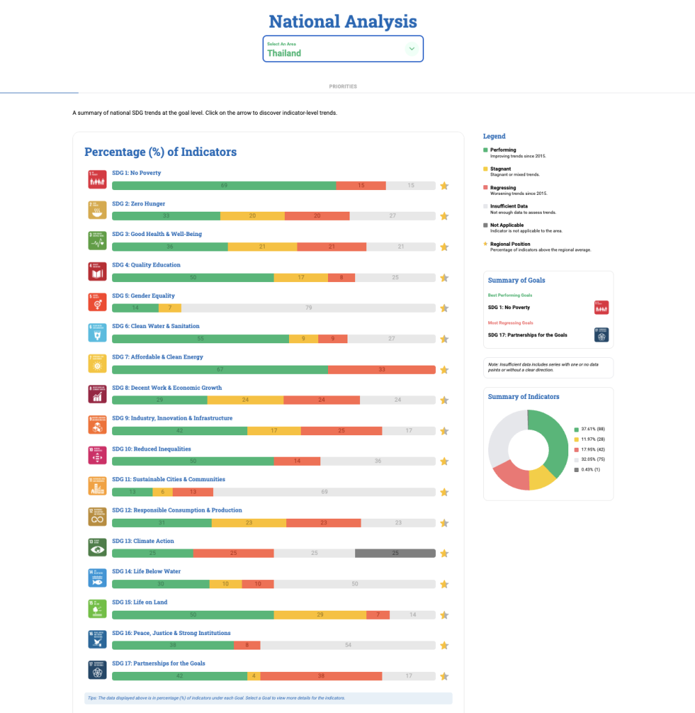695x713 pixels.
Task: Open the SDG 13 Climate Action icon
Action: coord(97,547)
